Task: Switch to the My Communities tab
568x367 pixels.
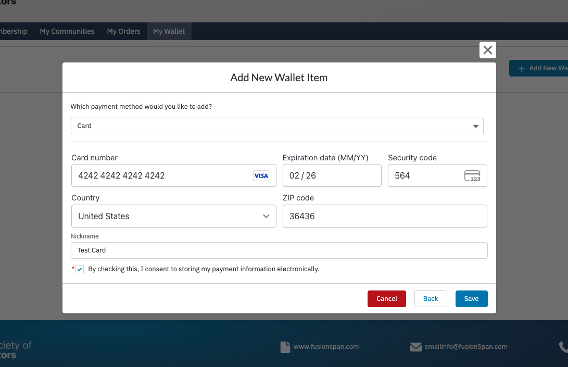Action: pyautogui.click(x=67, y=32)
